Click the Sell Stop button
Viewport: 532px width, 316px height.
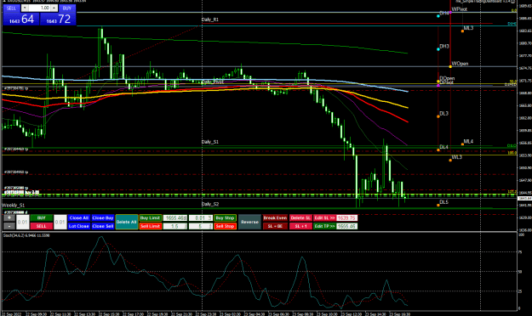(225, 226)
